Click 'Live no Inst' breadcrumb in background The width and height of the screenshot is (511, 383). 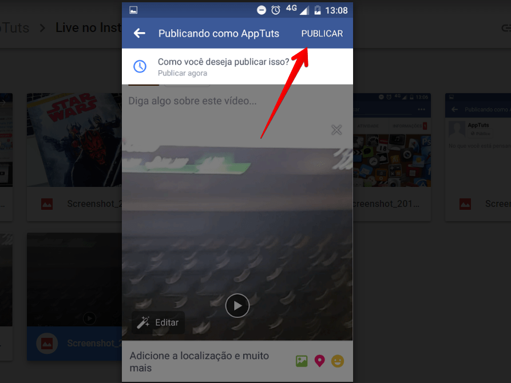point(89,27)
